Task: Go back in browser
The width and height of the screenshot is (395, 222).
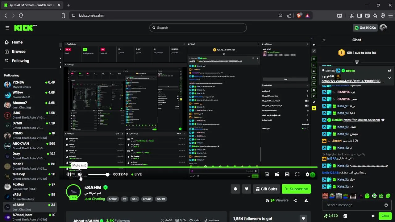Action: coord(6,15)
